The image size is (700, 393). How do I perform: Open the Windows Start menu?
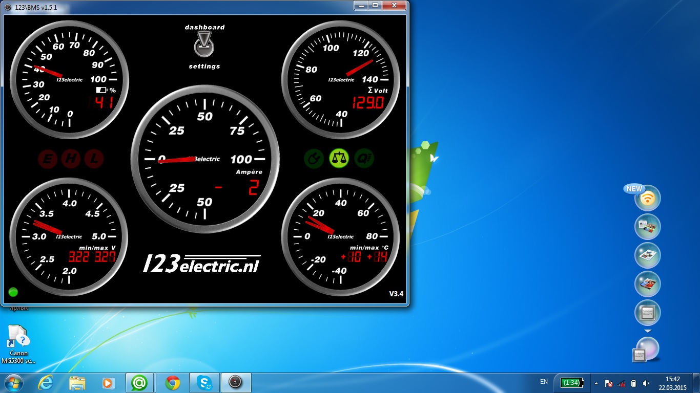coord(14,382)
